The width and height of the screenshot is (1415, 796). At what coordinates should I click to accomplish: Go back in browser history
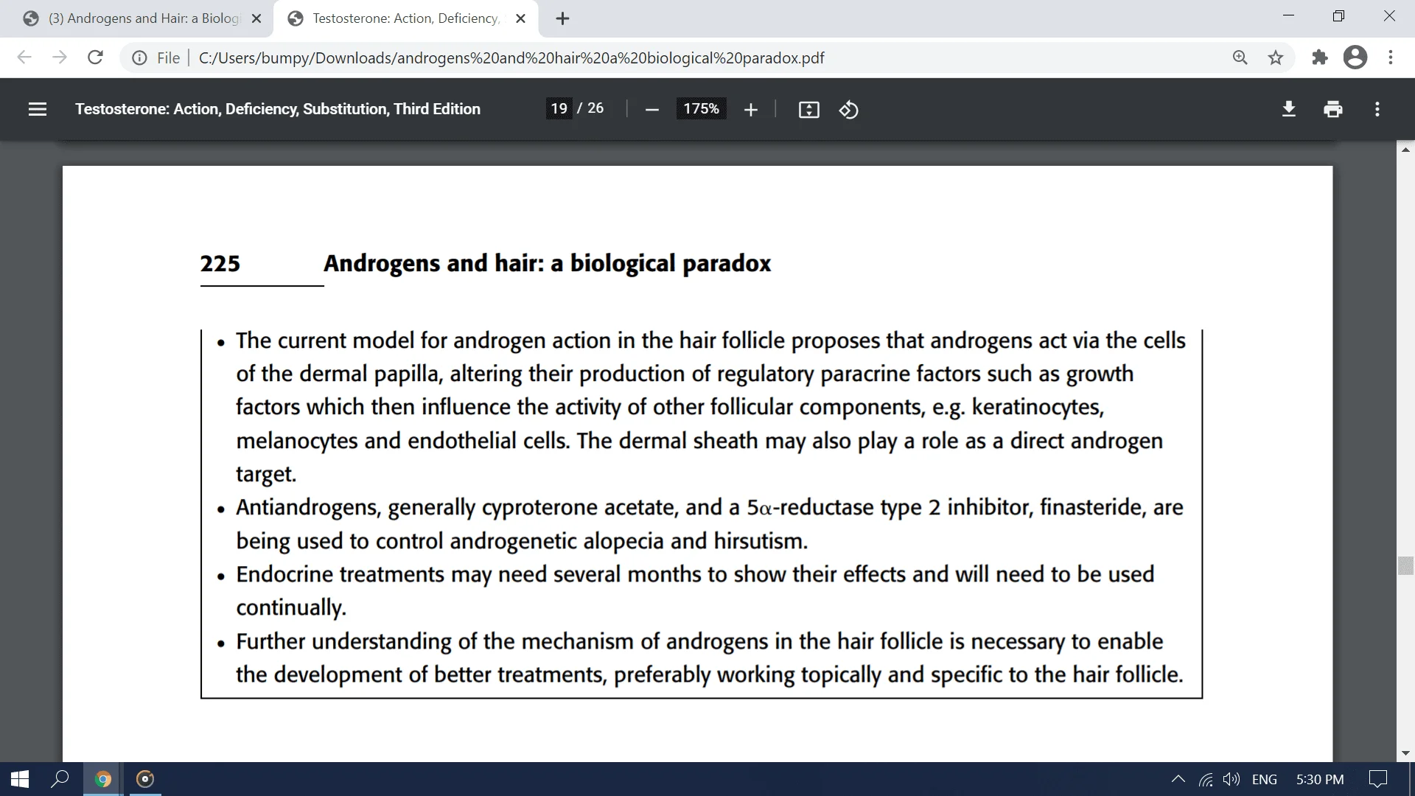pyautogui.click(x=24, y=57)
